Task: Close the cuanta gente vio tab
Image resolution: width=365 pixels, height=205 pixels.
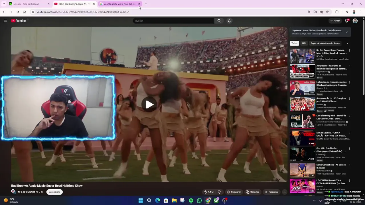Action: [139, 4]
